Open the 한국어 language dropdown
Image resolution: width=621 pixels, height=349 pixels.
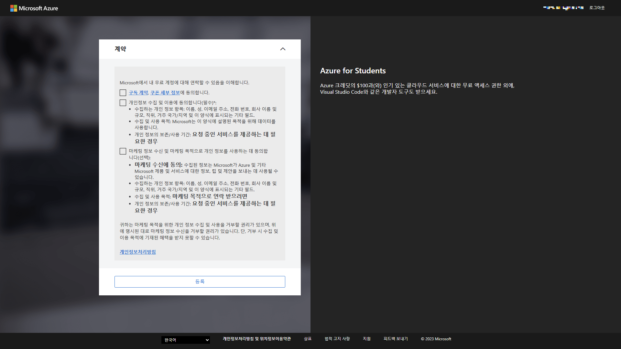click(x=186, y=340)
